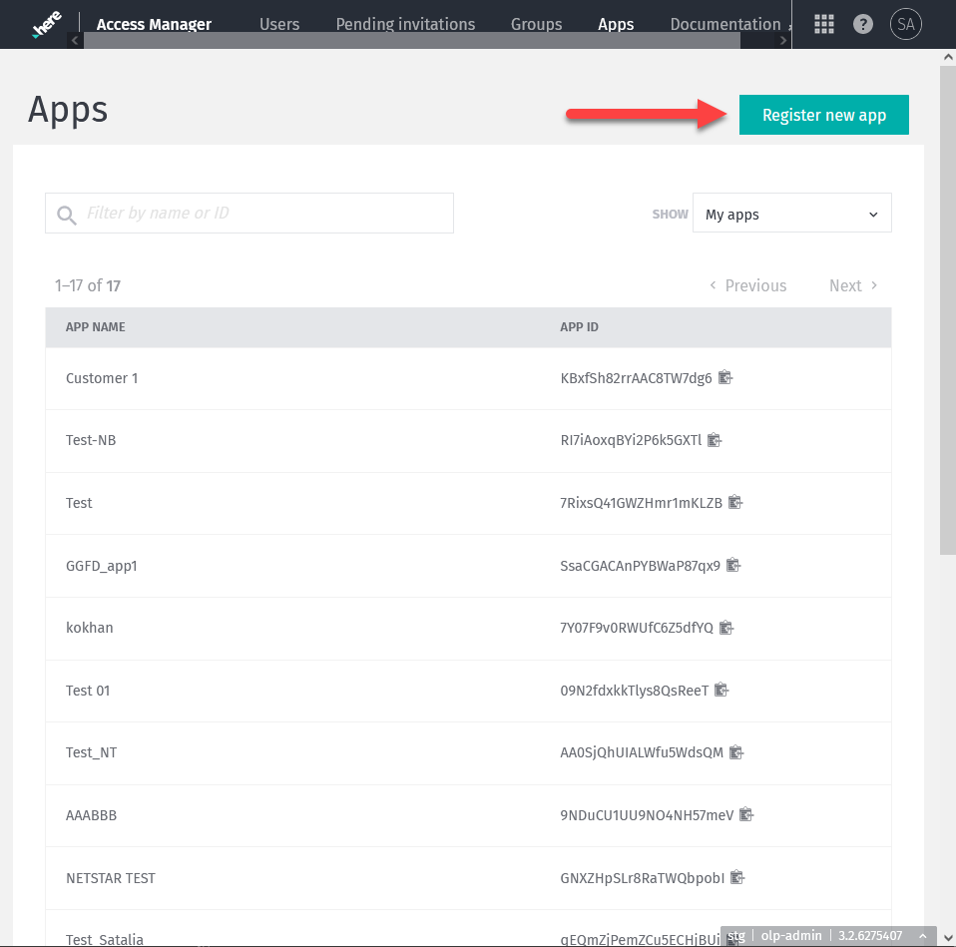The image size is (956, 947).
Task: Copy app ID 7RixsQ41GWZHmr1mKLZB
Action: [735, 502]
